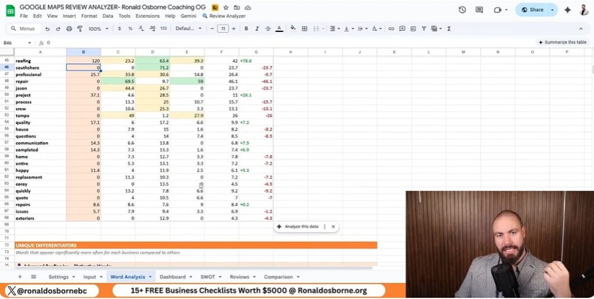Open the Extensions menu

148,16
